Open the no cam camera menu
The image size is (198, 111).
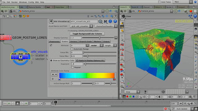(x=188, y=21)
